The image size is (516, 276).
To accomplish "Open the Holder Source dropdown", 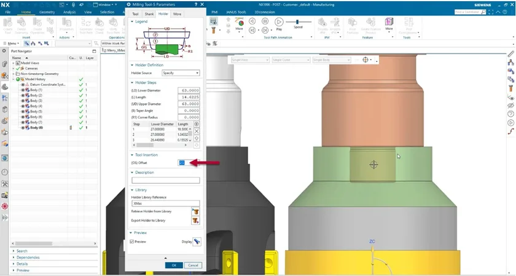I will (x=181, y=73).
